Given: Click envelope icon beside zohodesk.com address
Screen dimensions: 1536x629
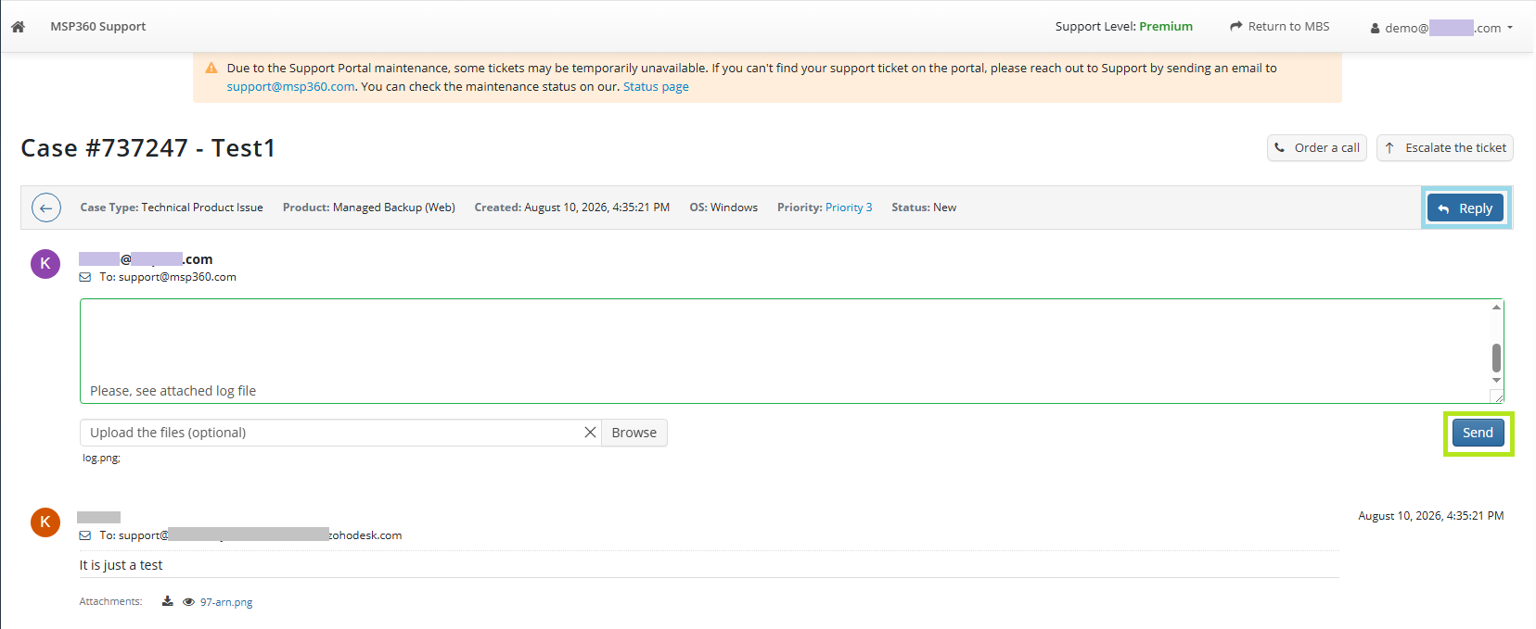Looking at the screenshot, I should (85, 535).
